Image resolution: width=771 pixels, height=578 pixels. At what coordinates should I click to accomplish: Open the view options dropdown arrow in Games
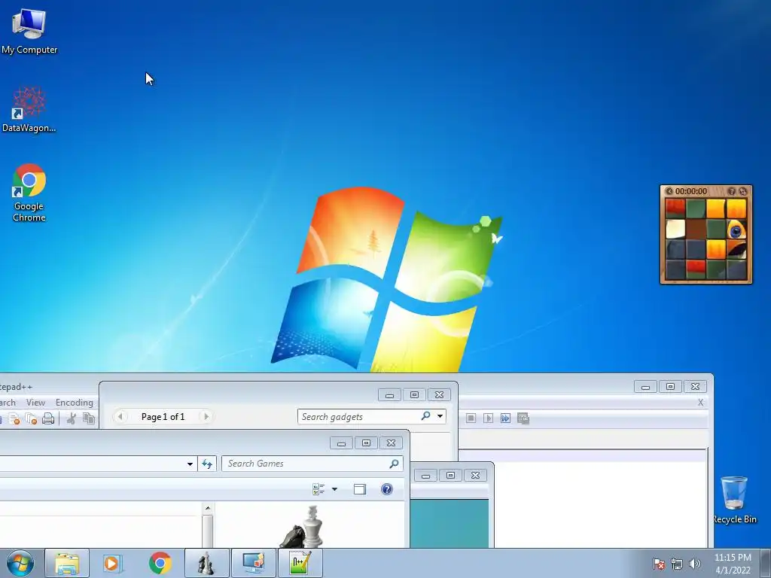pos(335,489)
